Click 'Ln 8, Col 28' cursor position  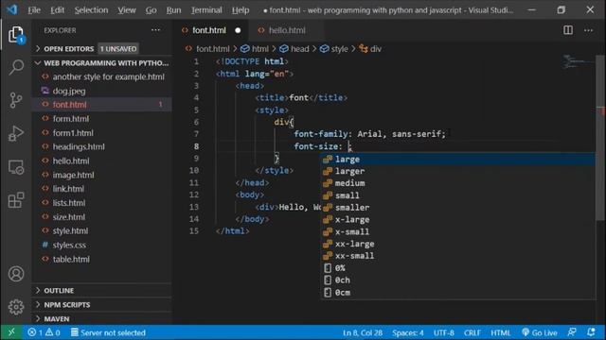pyautogui.click(x=363, y=332)
